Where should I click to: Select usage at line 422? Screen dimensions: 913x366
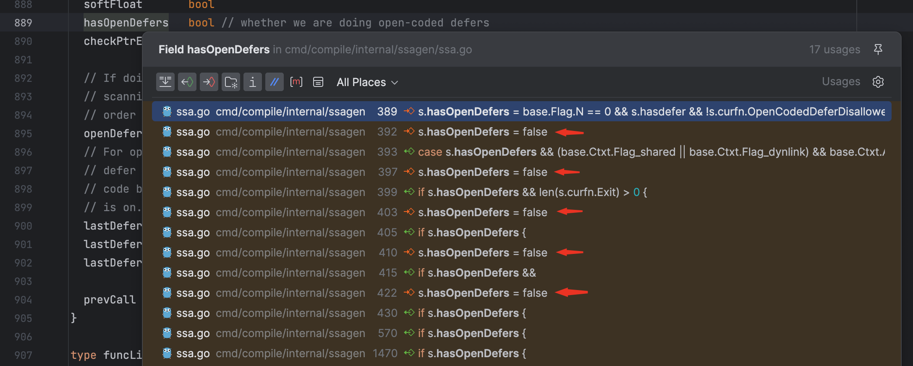coord(521,293)
